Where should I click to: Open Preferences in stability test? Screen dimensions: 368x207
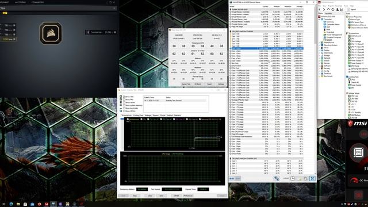(188, 195)
